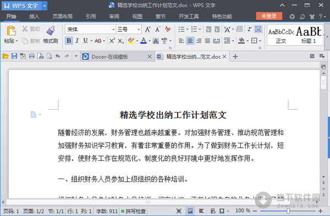Viewport: 330px width, 216px height.
Task: Open folder icon in quick access bar
Action: coord(5,56)
